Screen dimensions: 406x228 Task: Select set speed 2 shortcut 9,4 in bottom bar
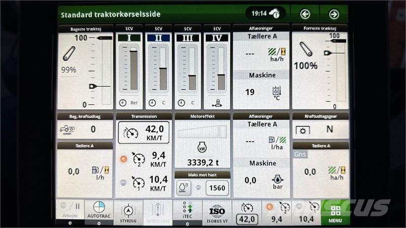tap(276, 214)
